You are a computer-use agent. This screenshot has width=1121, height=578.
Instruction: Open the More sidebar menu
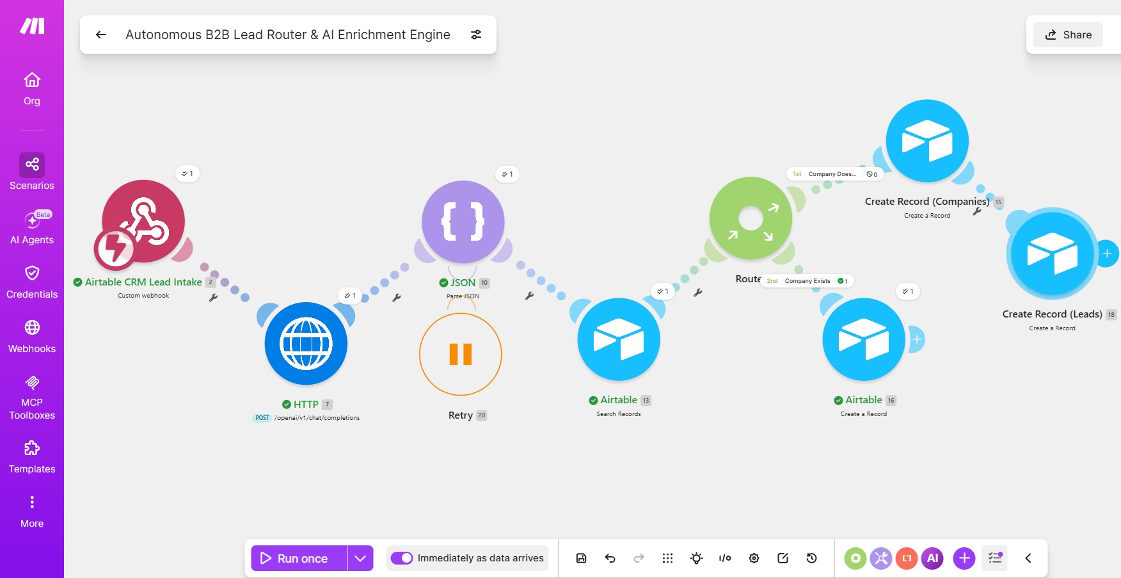[32, 511]
